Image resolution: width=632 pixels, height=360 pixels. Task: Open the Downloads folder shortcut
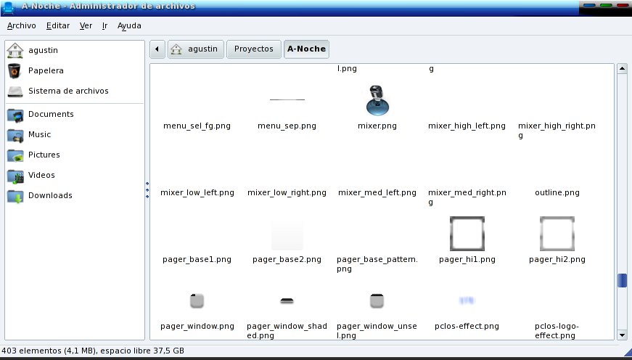(x=49, y=196)
